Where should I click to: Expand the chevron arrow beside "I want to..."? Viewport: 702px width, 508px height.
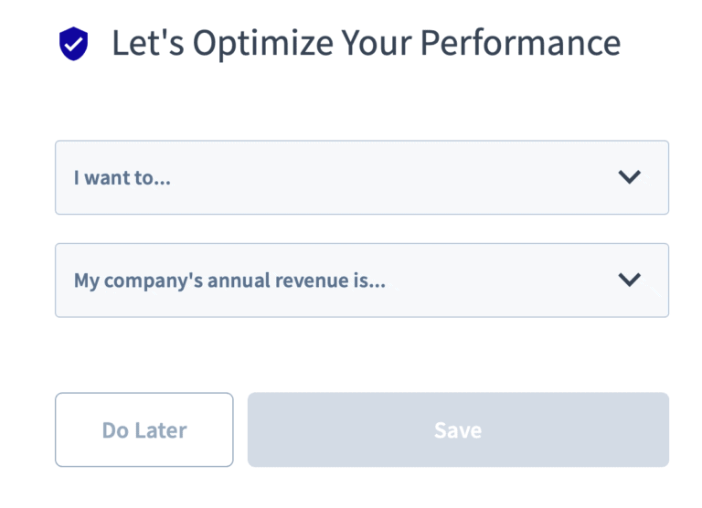(x=630, y=177)
